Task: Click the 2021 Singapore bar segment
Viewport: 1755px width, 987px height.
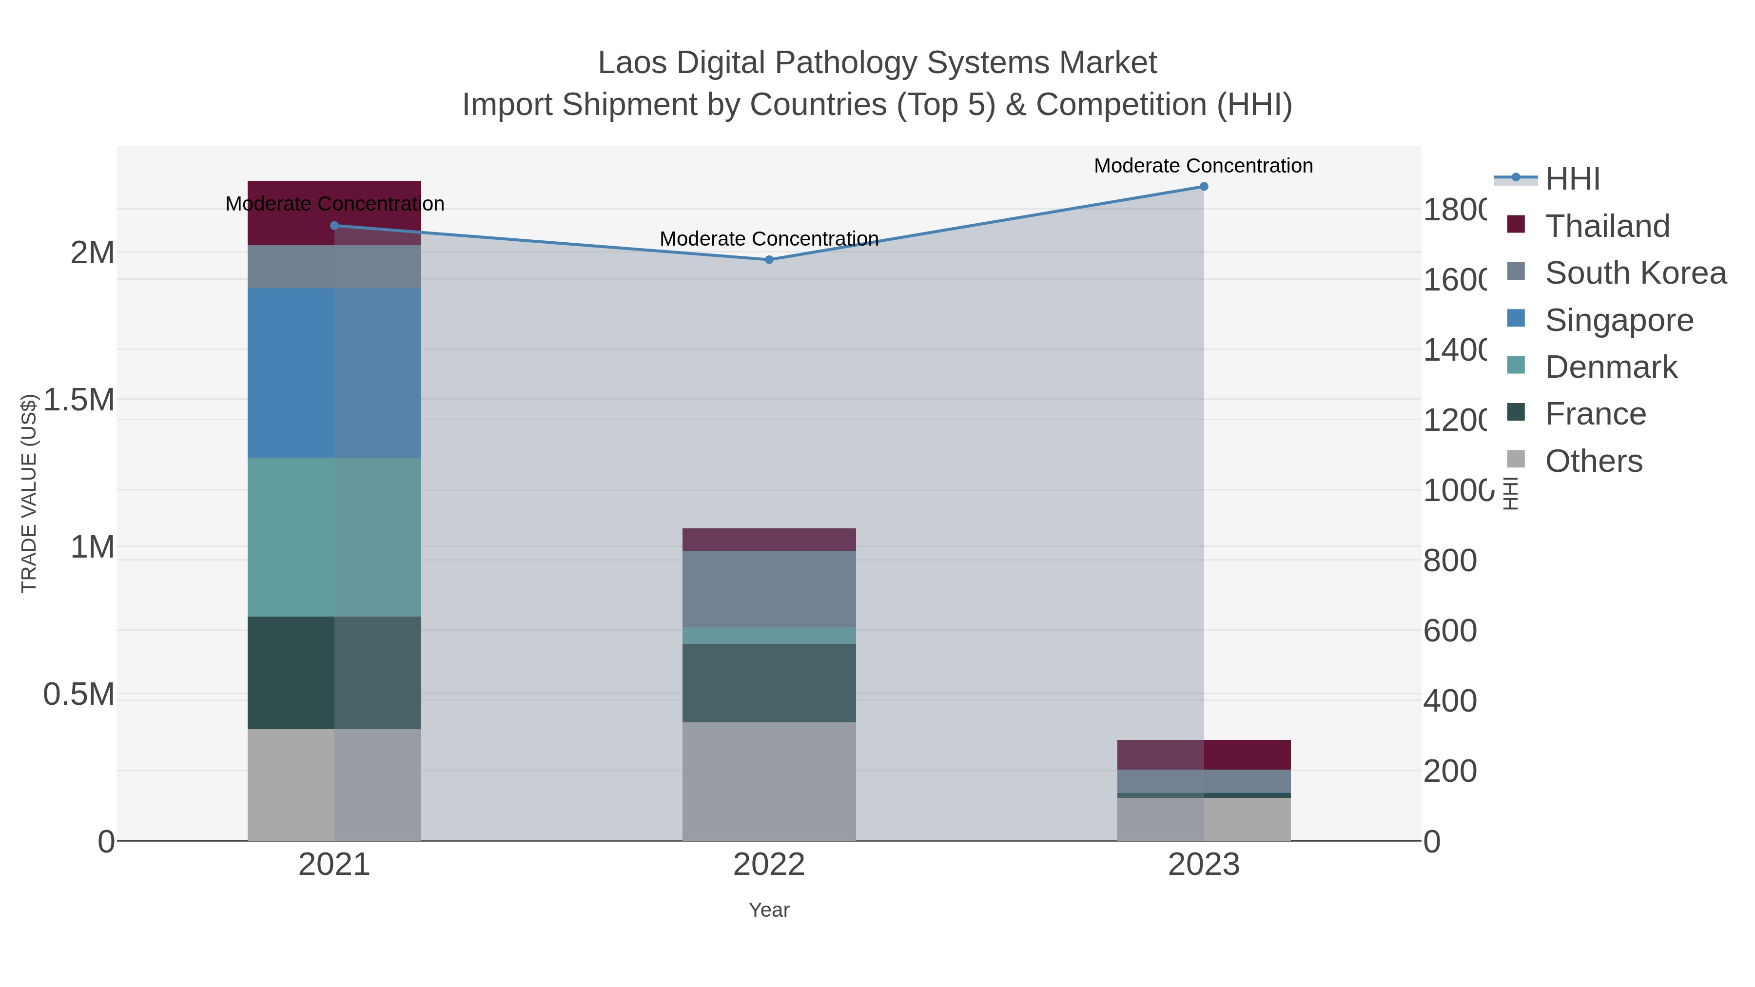Action: (334, 372)
